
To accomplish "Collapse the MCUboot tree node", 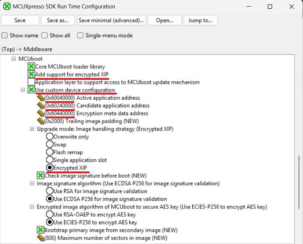I will [14, 59].
